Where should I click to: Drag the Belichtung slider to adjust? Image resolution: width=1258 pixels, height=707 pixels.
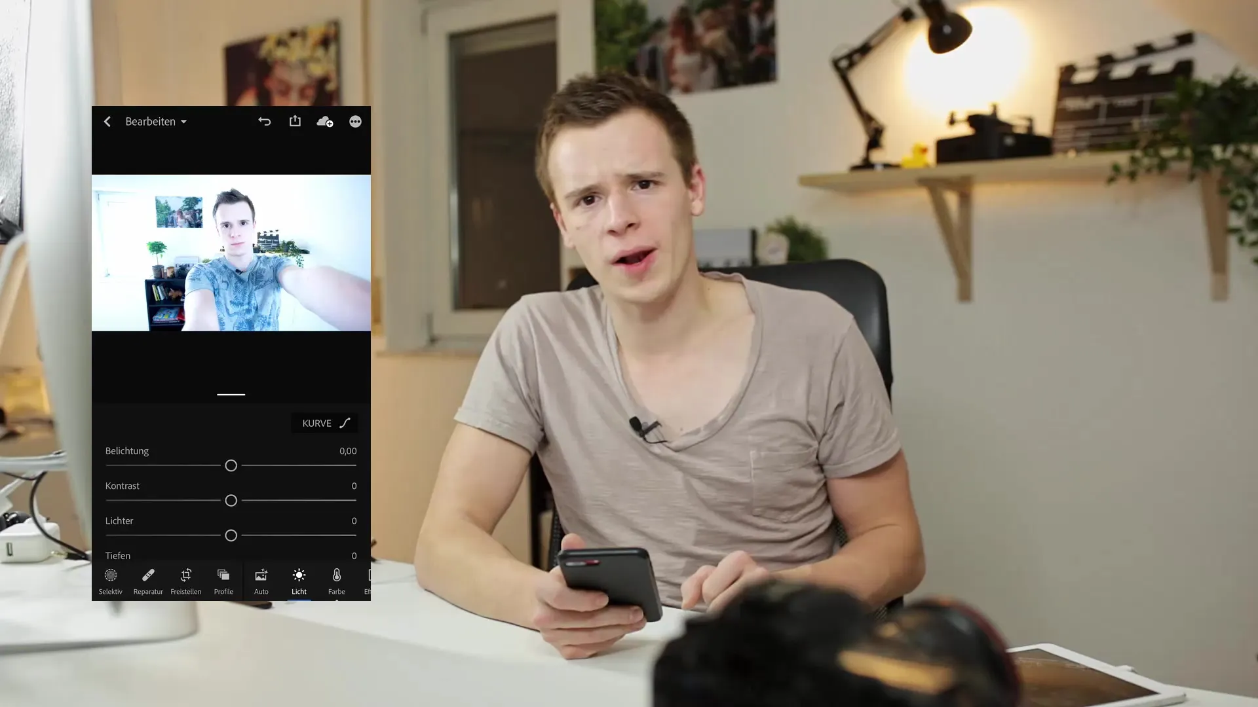pos(231,465)
